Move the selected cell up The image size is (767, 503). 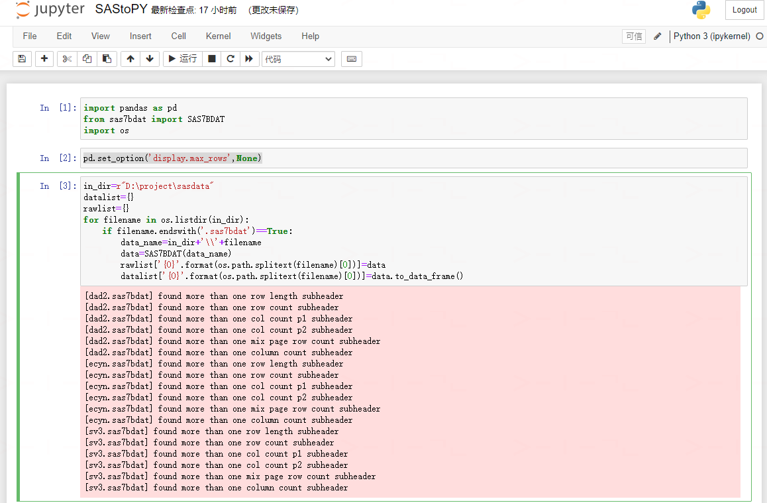[130, 59]
